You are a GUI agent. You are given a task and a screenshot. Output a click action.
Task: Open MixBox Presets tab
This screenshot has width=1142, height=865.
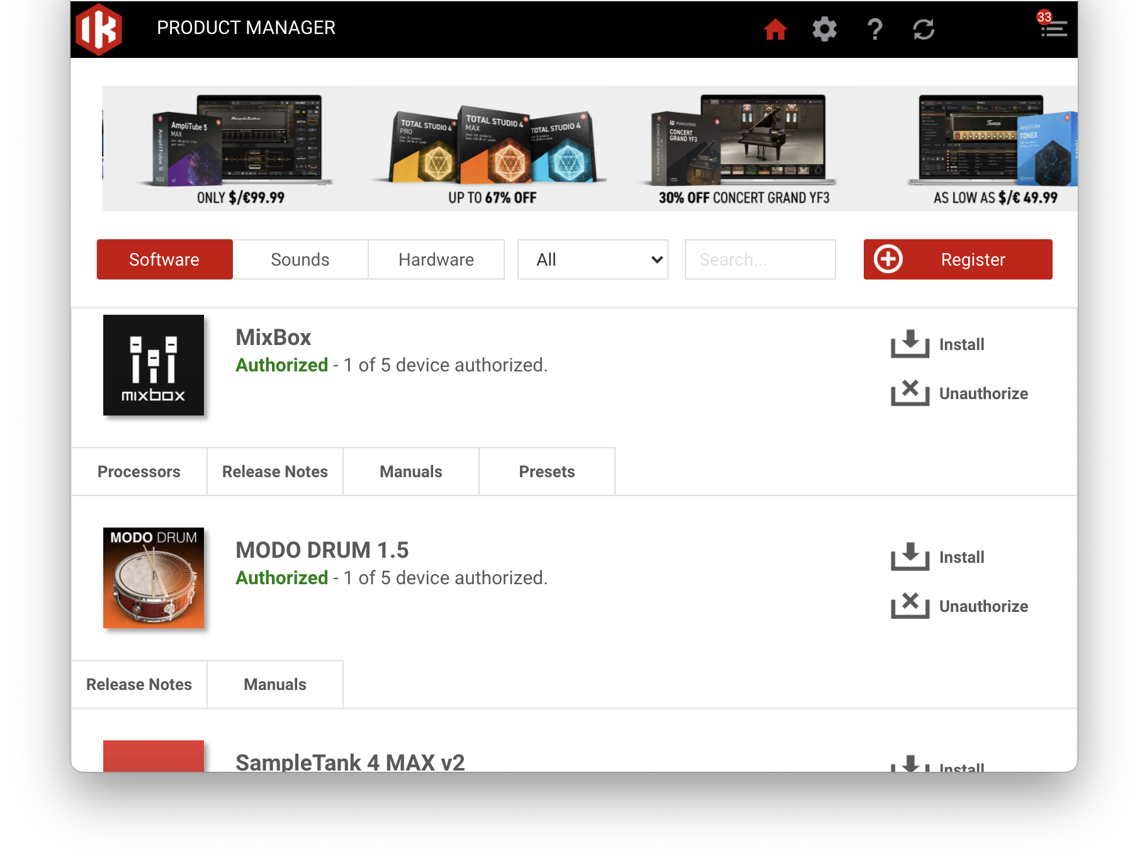pos(547,472)
